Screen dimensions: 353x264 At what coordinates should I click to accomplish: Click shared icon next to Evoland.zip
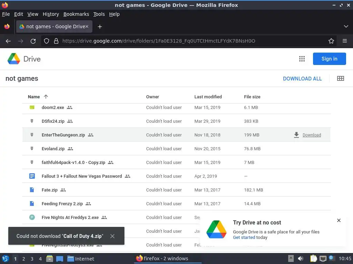tap(70, 148)
